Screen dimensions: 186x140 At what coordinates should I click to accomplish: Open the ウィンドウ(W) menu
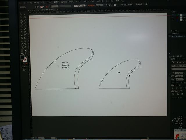[x=88, y=1]
